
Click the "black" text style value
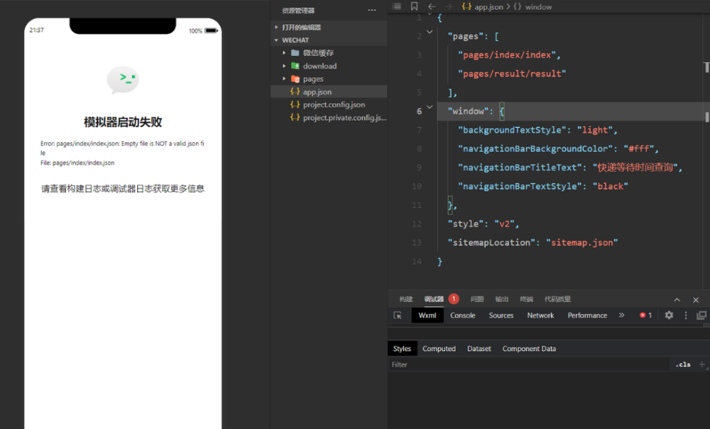(x=610, y=186)
